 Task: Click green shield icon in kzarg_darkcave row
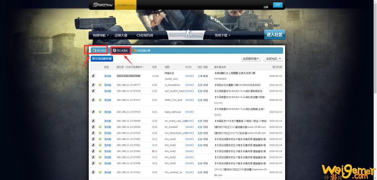[x=100, y=112]
